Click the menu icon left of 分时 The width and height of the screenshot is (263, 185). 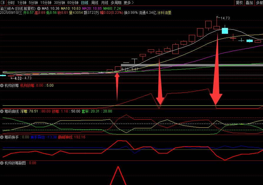3,3
